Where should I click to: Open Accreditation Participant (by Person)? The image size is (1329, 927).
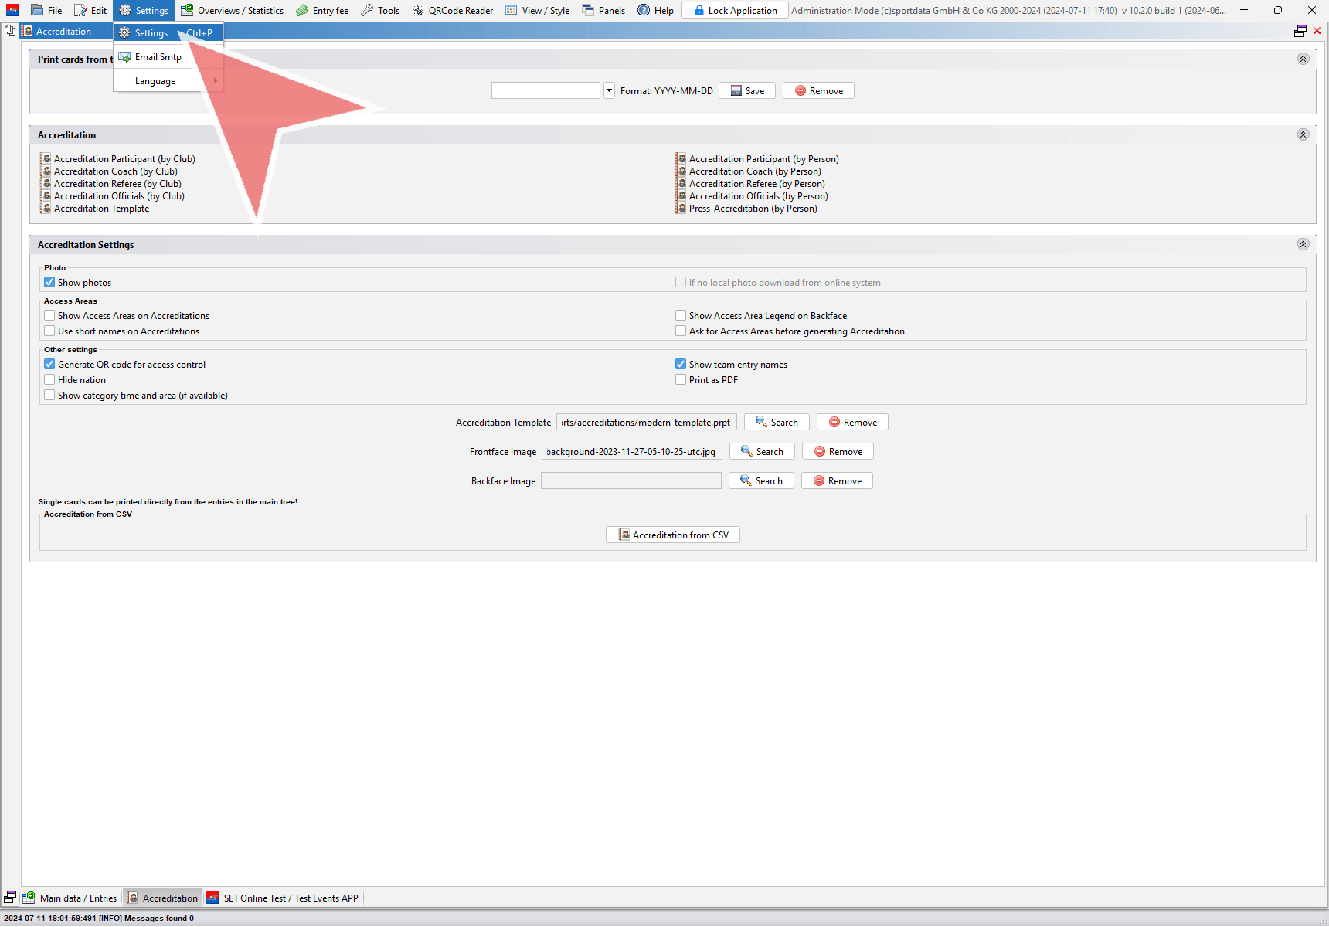coord(763,159)
